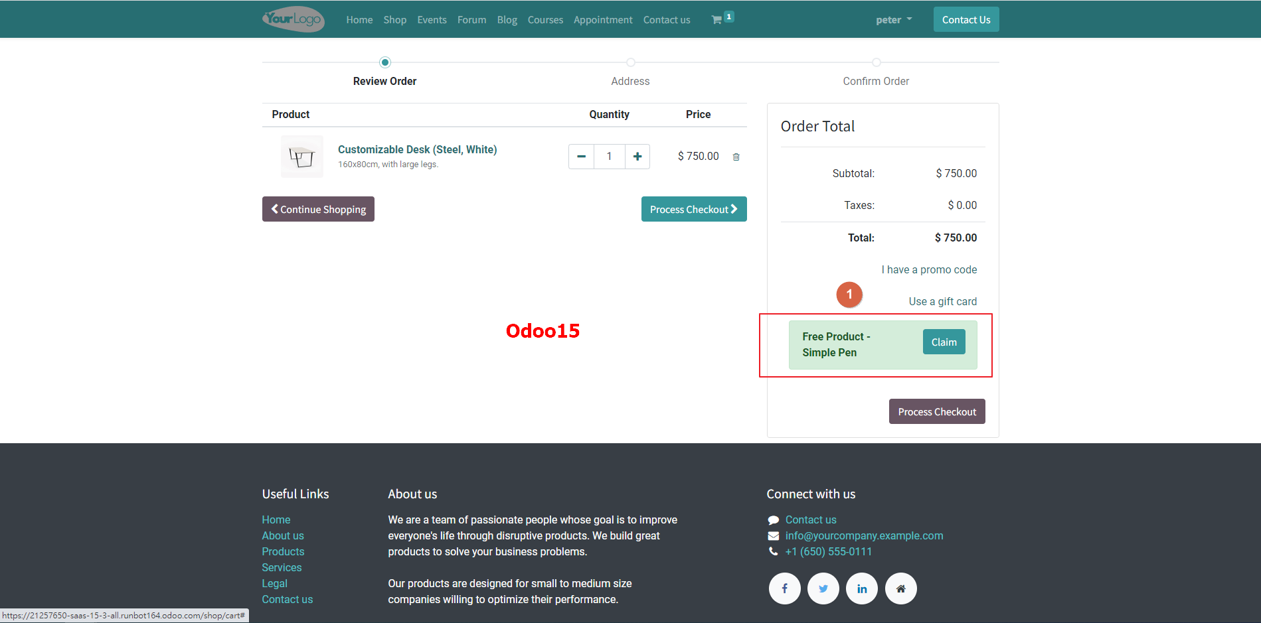
Task: Open the Appointment menu item
Action: [x=602, y=19]
